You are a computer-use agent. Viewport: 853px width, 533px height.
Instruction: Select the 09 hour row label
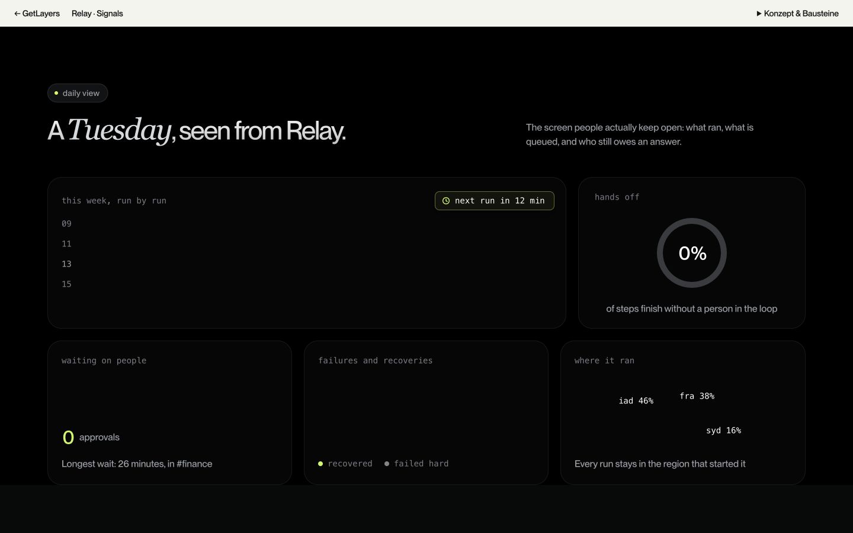[66, 224]
